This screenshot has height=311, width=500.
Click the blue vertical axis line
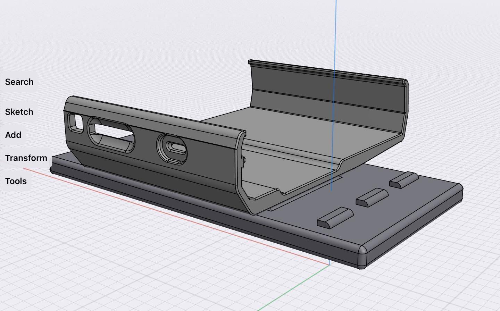point(335,35)
